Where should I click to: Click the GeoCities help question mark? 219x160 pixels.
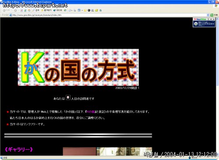pyautogui.click(x=208, y=19)
